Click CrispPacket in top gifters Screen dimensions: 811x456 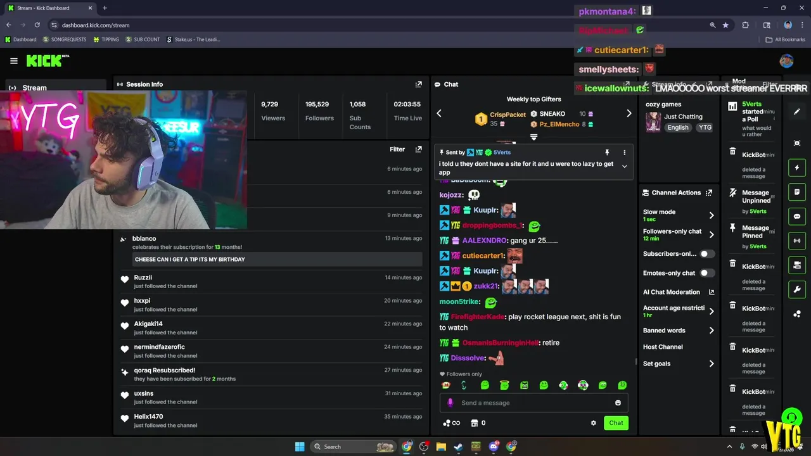click(508, 115)
